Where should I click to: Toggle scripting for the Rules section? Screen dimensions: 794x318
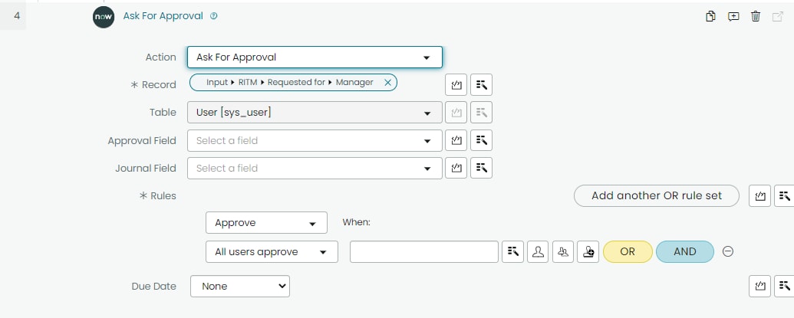click(x=759, y=196)
